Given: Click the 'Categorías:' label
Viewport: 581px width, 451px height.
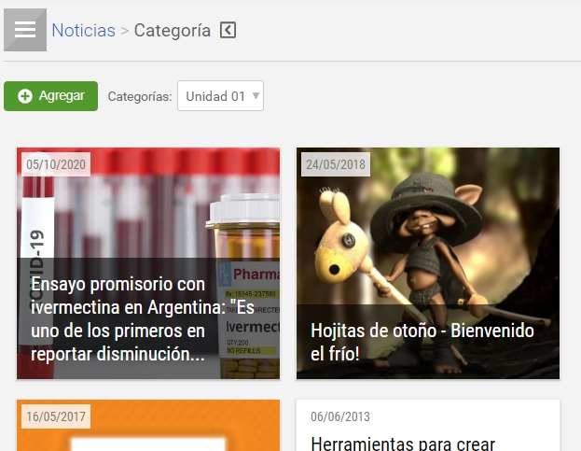Looking at the screenshot, I should coord(140,96).
